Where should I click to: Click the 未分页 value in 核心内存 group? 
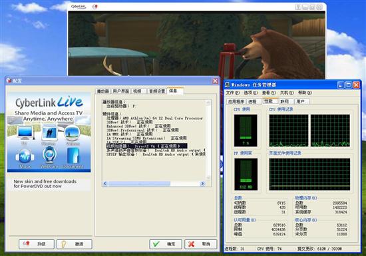(x=342, y=234)
